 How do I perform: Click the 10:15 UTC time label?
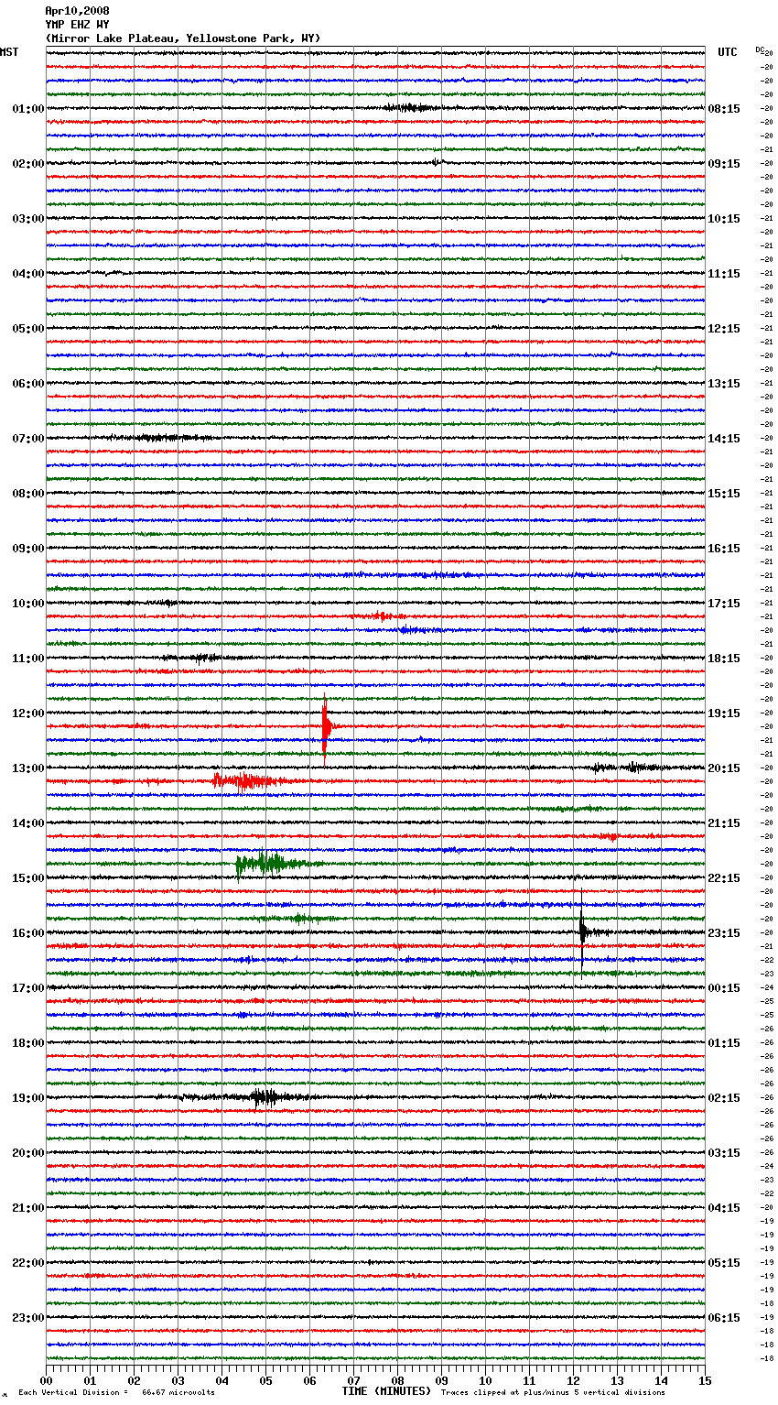tap(724, 219)
